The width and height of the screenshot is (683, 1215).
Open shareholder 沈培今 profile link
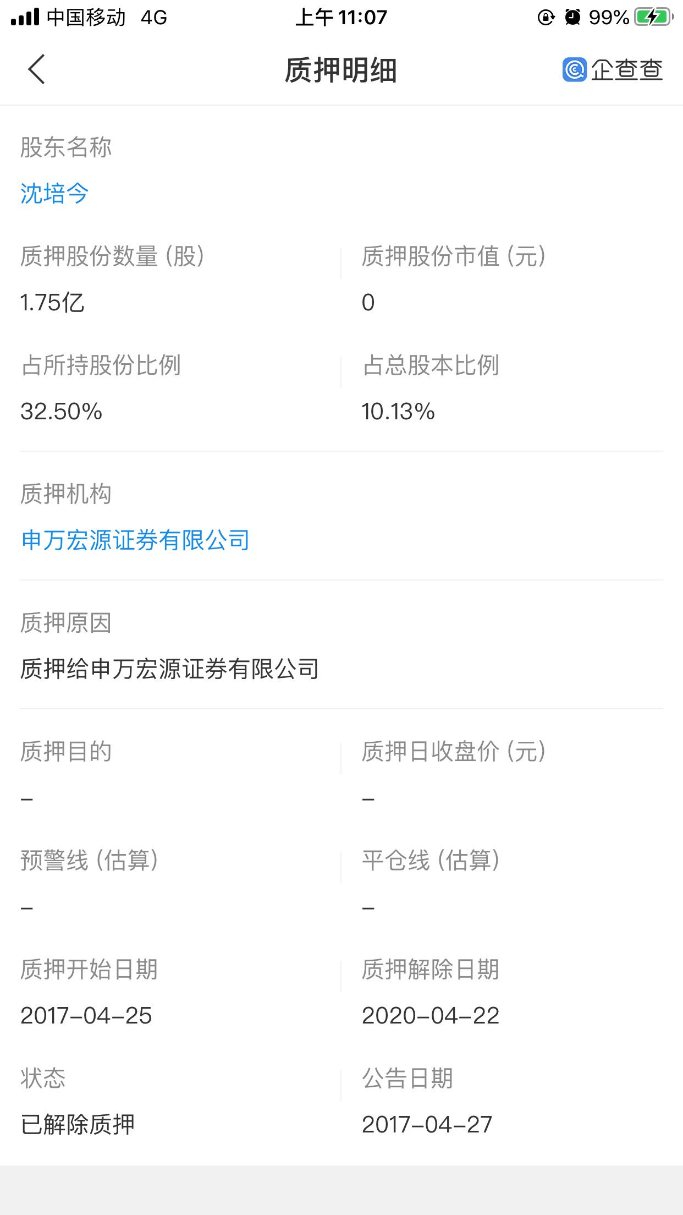click(x=54, y=193)
